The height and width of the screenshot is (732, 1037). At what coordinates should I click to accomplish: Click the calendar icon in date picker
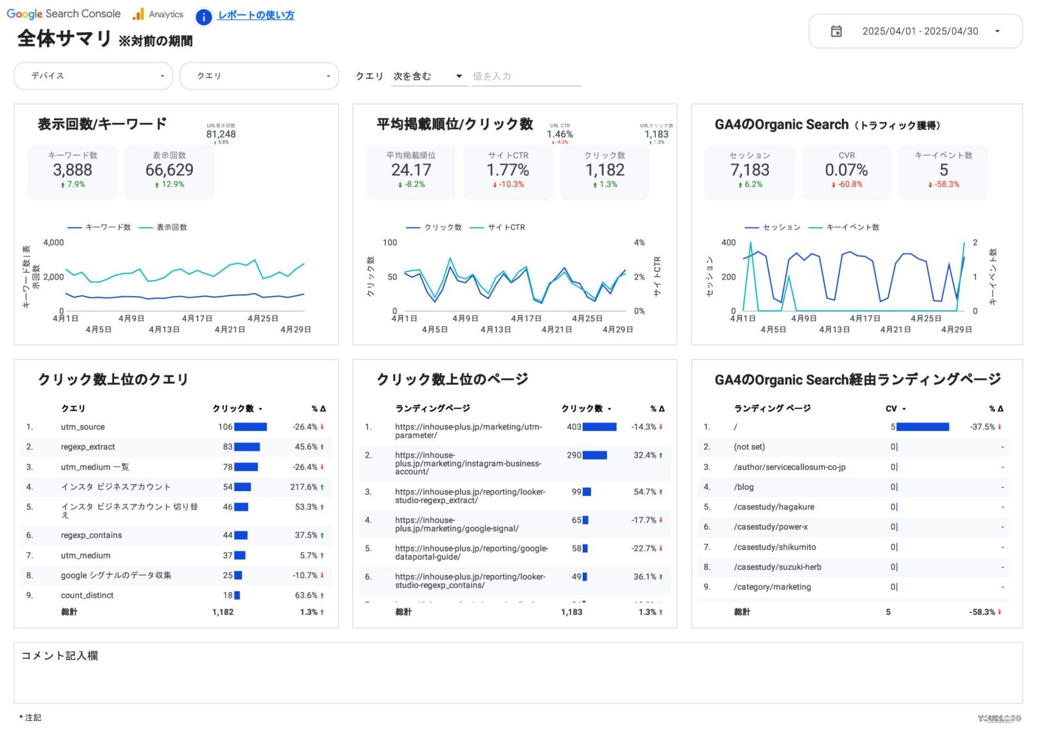click(836, 31)
